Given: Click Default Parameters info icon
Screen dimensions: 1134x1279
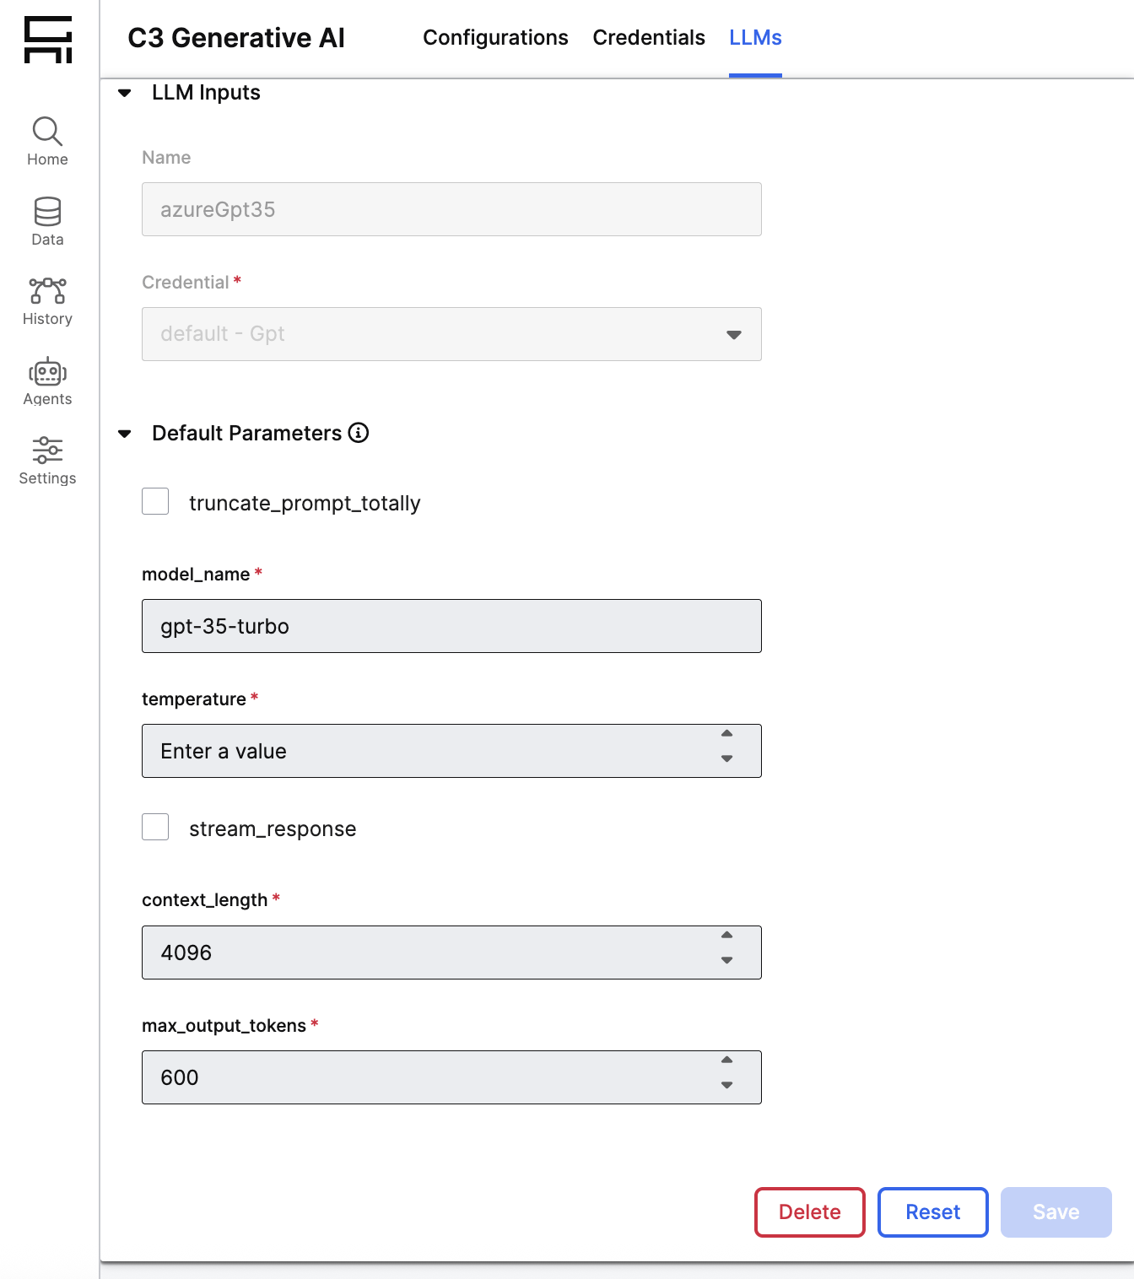Looking at the screenshot, I should click(359, 433).
